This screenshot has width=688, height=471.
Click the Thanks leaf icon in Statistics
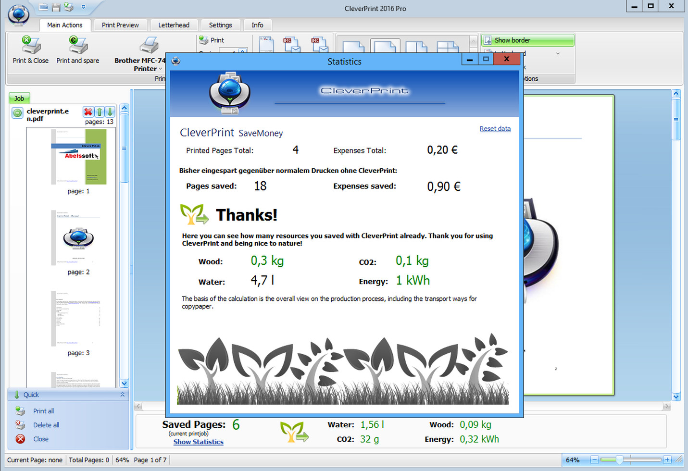(194, 214)
